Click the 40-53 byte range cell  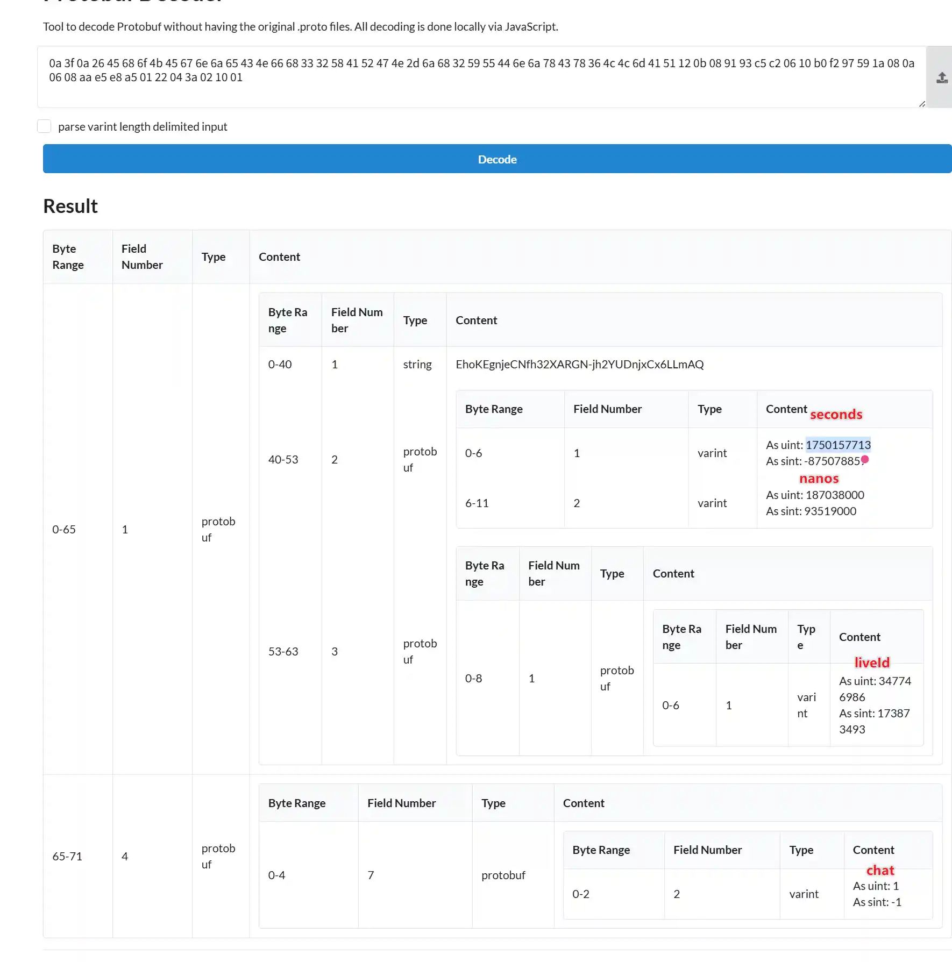pyautogui.click(x=283, y=459)
